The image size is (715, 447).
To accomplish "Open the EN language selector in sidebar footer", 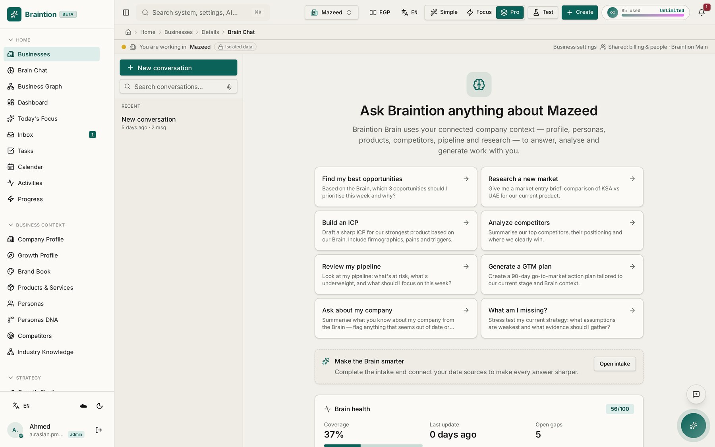I will (21, 406).
